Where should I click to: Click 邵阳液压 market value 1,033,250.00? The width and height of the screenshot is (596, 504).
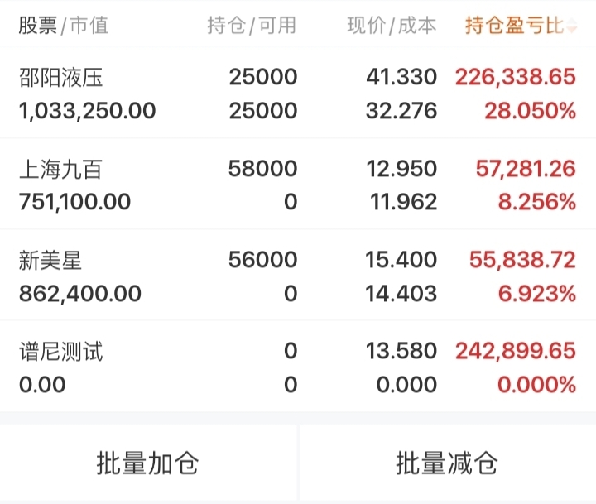[87, 111]
